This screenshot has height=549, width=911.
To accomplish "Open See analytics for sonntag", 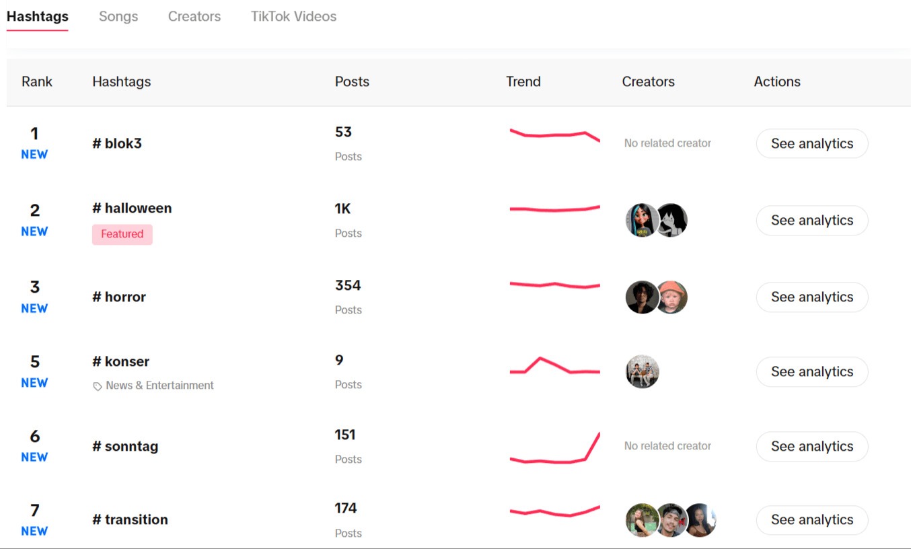I will coord(812,446).
